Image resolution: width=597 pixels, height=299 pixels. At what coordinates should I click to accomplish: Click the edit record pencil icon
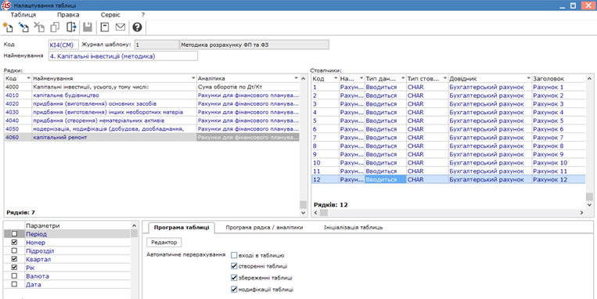coord(23,27)
